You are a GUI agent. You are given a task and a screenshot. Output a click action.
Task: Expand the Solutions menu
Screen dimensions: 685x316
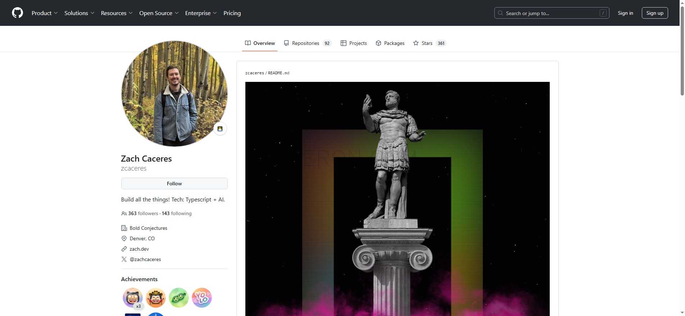80,13
